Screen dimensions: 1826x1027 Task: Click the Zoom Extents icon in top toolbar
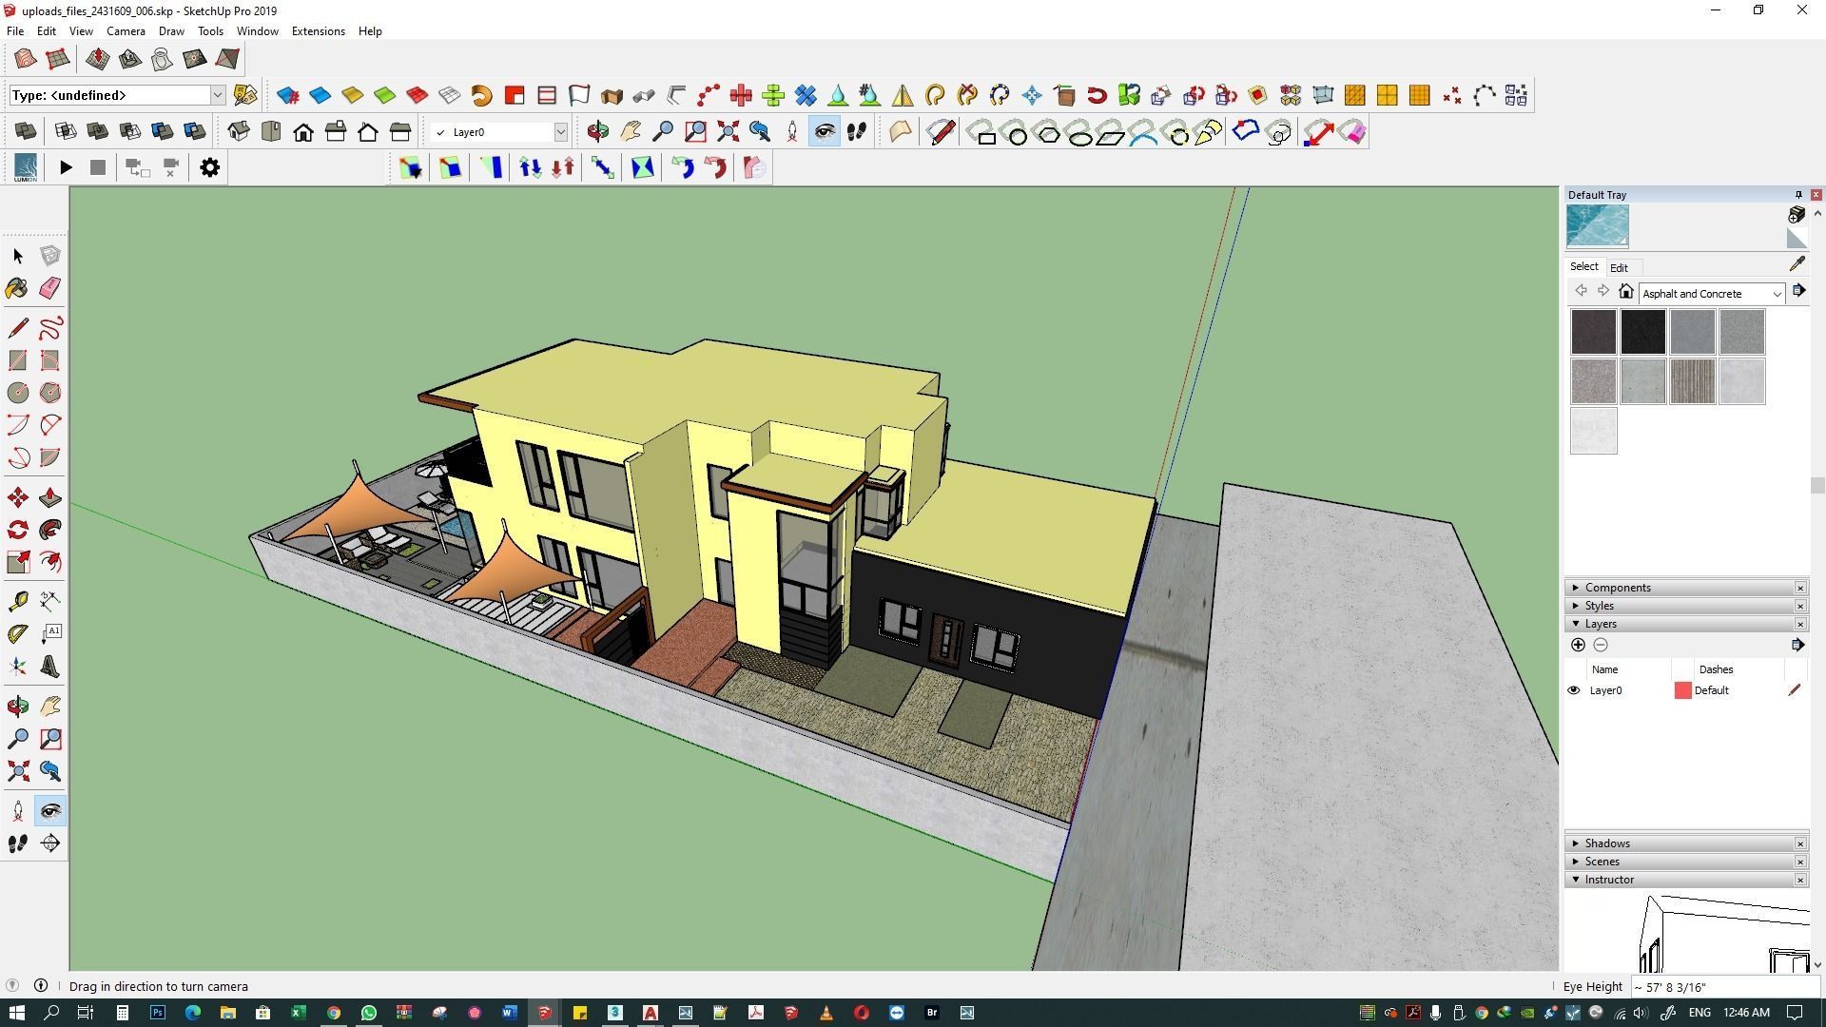click(728, 132)
